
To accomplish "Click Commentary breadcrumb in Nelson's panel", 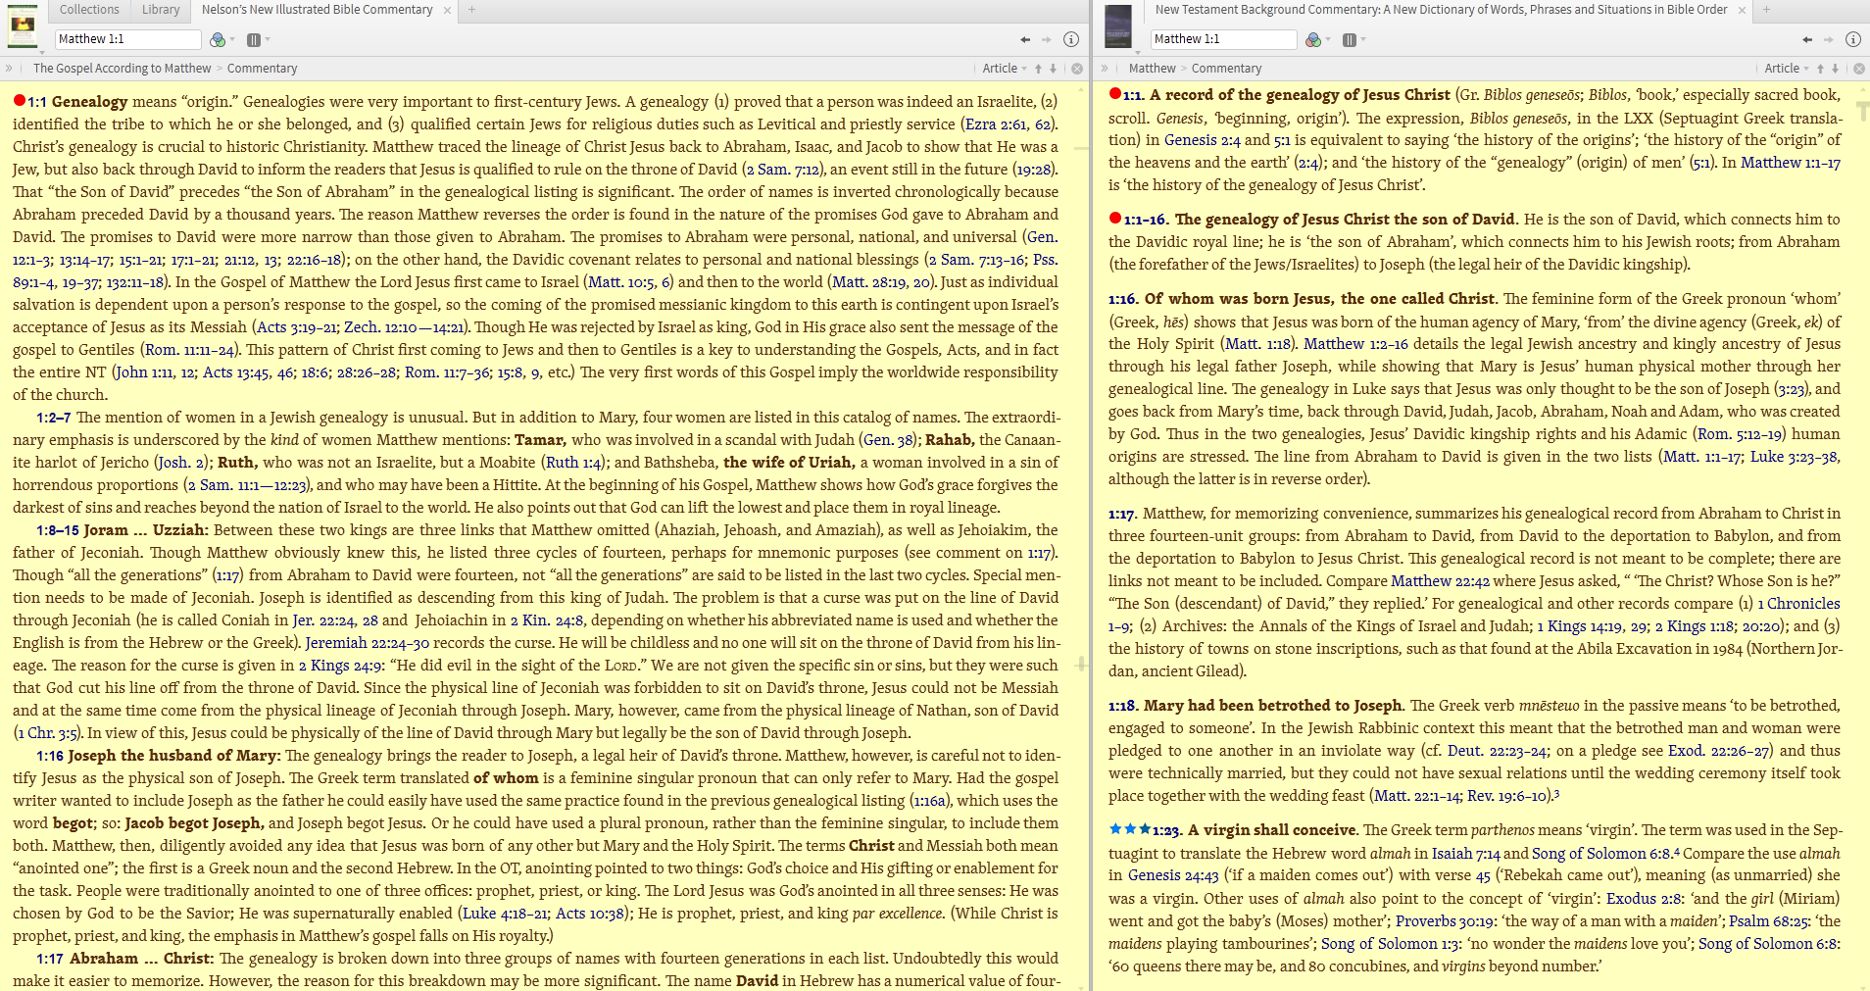I will 262,69.
